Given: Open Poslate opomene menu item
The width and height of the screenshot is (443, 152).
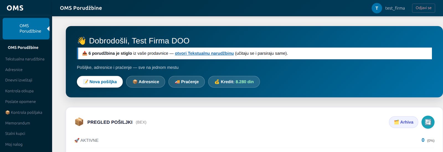Looking at the screenshot, I should (20, 102).
